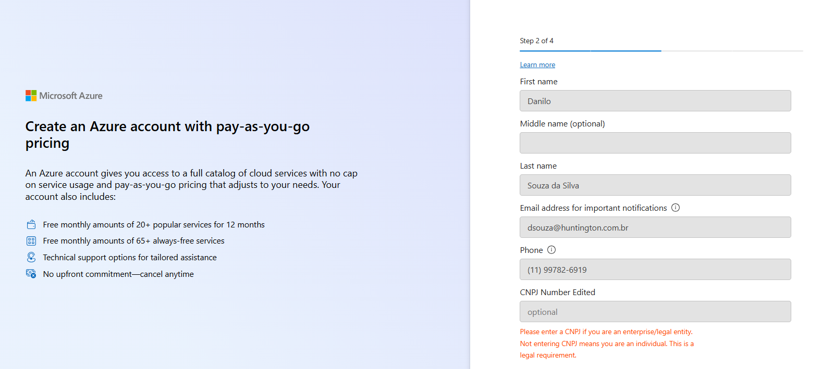Click the 'Middle name (optional)' label
Viewport: 834px width, 369px height.
[x=562, y=124]
